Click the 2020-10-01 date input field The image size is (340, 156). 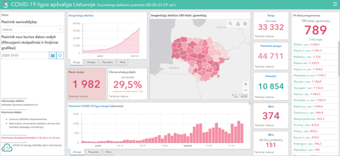click(x=25, y=55)
